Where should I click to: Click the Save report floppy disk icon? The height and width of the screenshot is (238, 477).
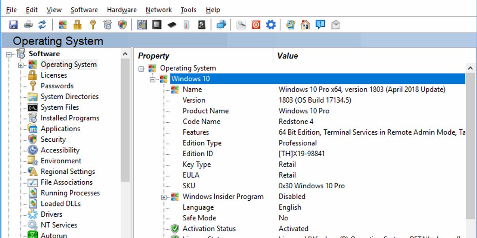click(13, 25)
